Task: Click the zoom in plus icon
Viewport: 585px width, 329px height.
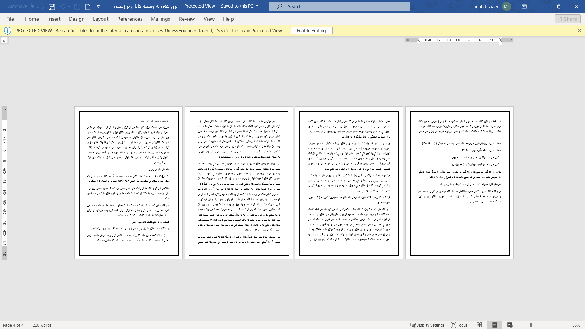Action: (x=566, y=325)
